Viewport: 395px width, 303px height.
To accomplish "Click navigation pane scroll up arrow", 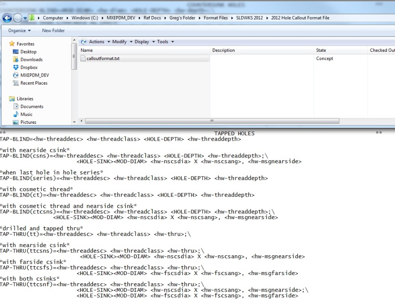I will coord(74,40).
